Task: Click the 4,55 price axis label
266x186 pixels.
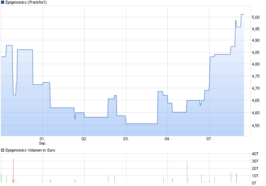Action: pos(256,126)
